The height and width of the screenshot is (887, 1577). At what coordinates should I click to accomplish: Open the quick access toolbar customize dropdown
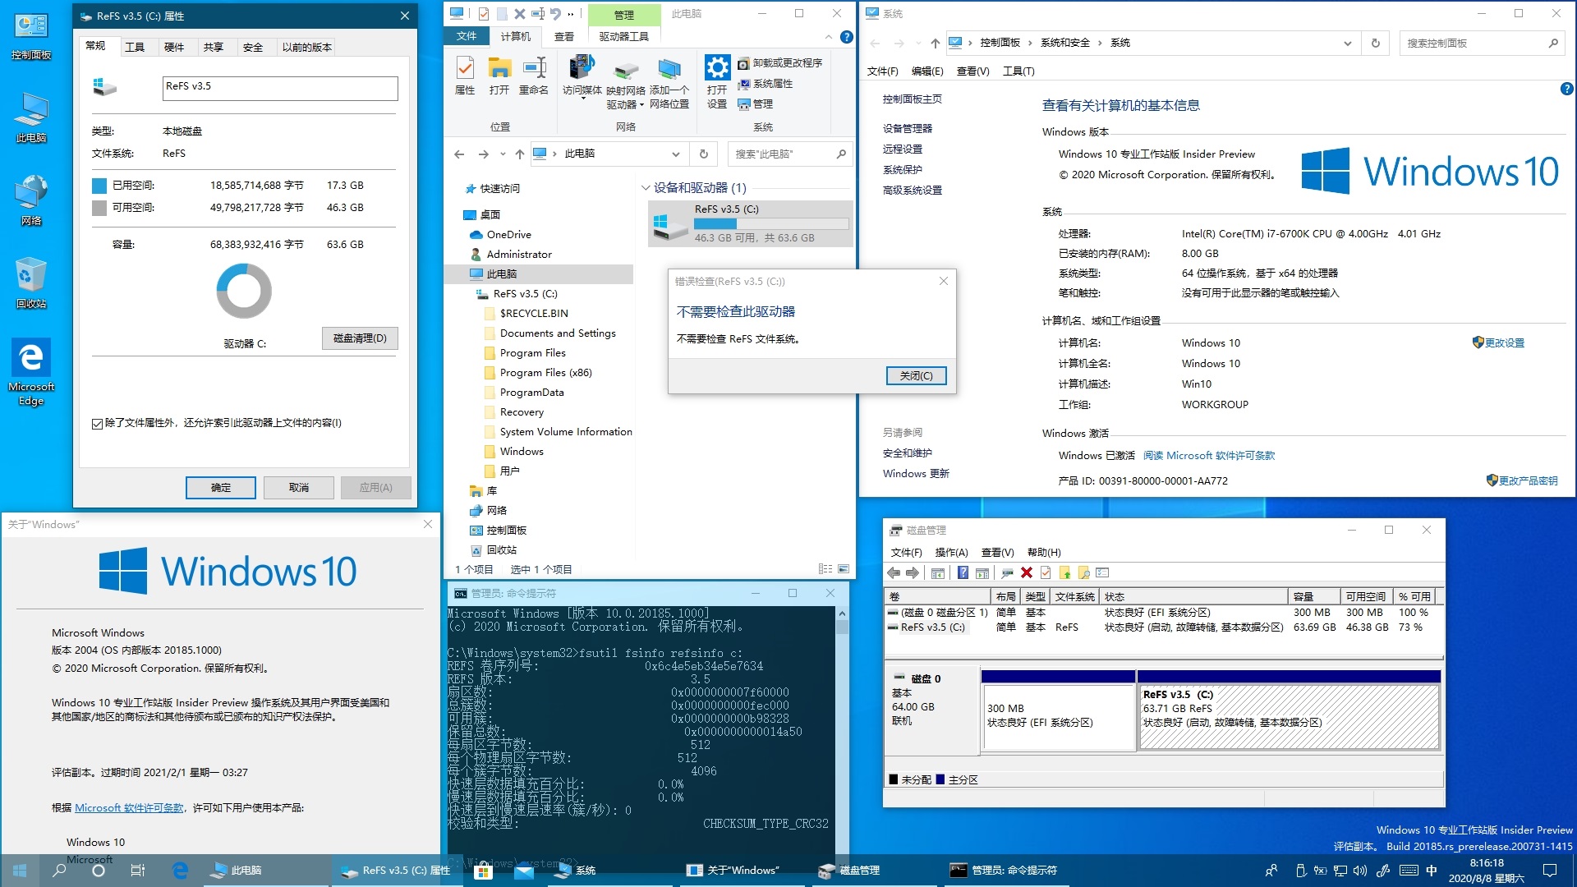pyautogui.click(x=571, y=14)
